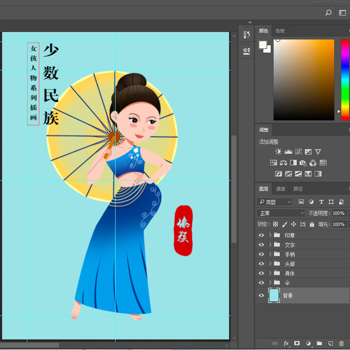The height and width of the screenshot is (350, 350).
Task: Toggle smart object layer filter
Action: (341, 202)
